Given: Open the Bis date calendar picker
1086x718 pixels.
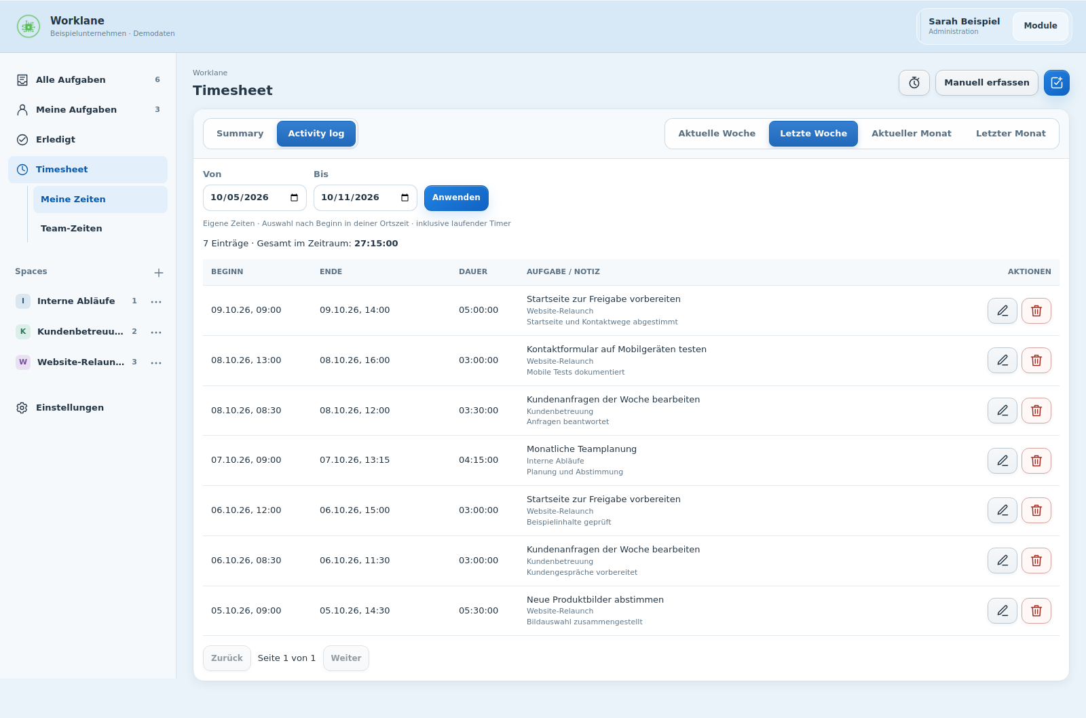Looking at the screenshot, I should click(405, 197).
